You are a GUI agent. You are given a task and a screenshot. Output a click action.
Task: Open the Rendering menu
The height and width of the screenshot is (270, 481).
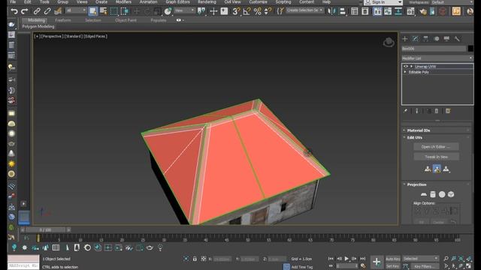(207, 1)
